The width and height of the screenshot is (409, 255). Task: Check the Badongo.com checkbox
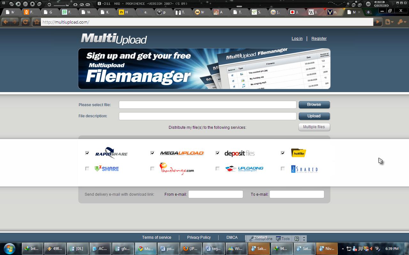[x=152, y=169]
